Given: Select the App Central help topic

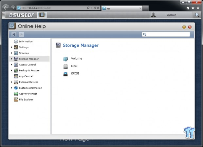Looking at the screenshot, I should [26, 76].
